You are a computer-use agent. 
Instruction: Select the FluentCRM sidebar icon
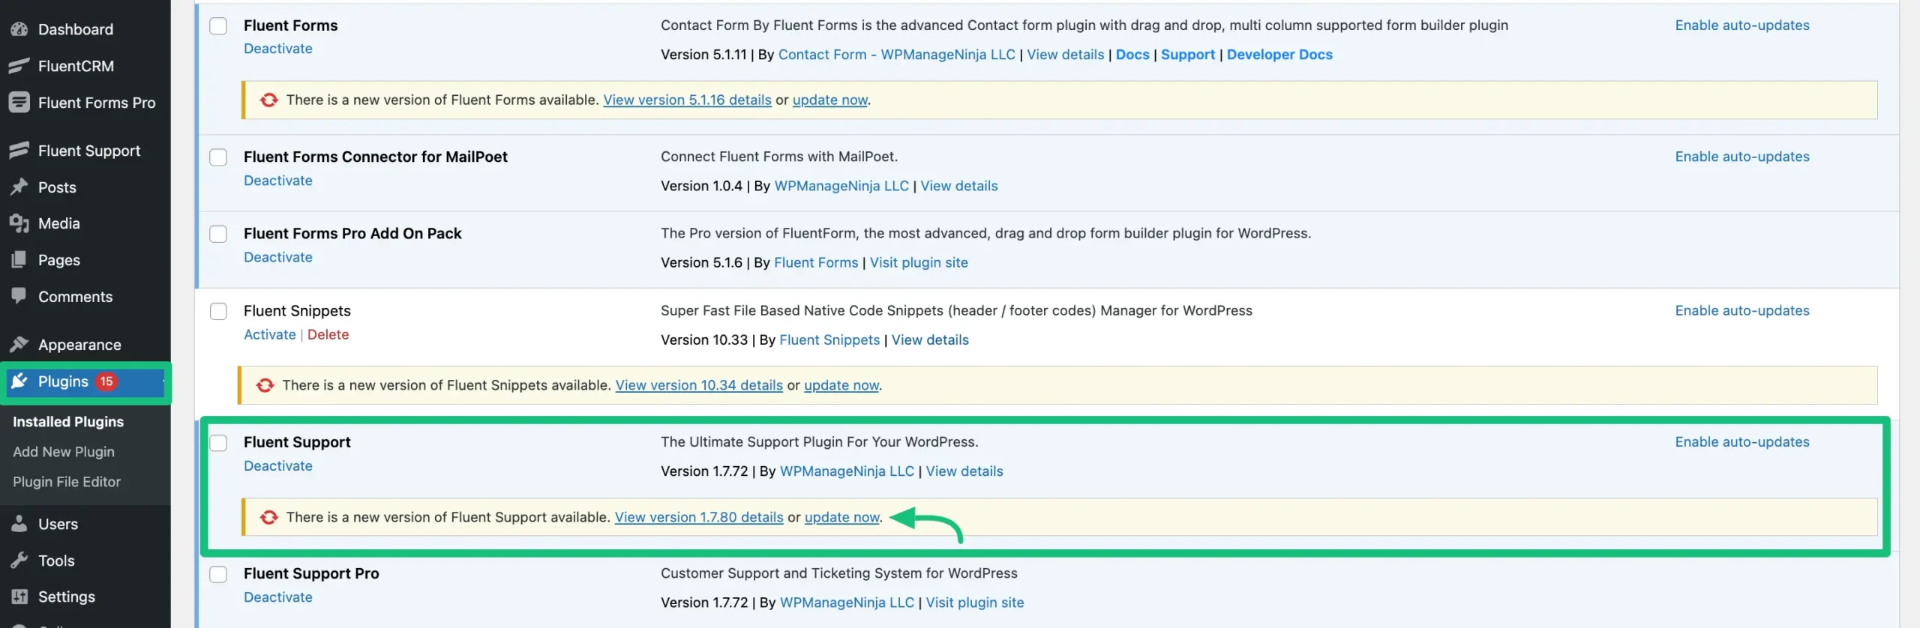20,66
